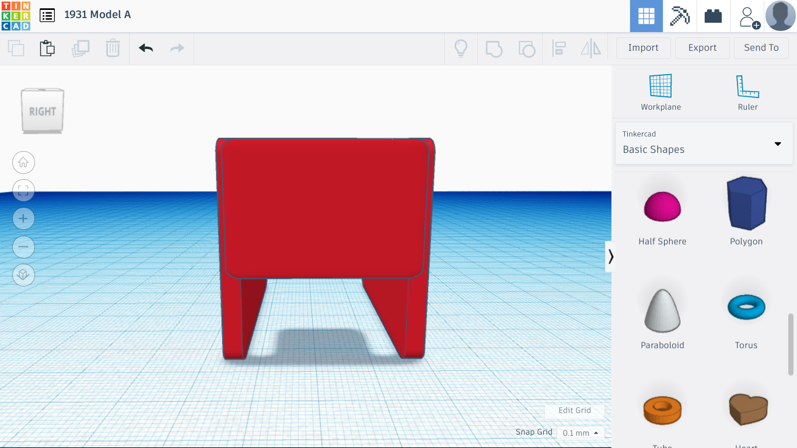Open the Blocks pickaxe mode
797x448 pixels.
click(x=680, y=16)
